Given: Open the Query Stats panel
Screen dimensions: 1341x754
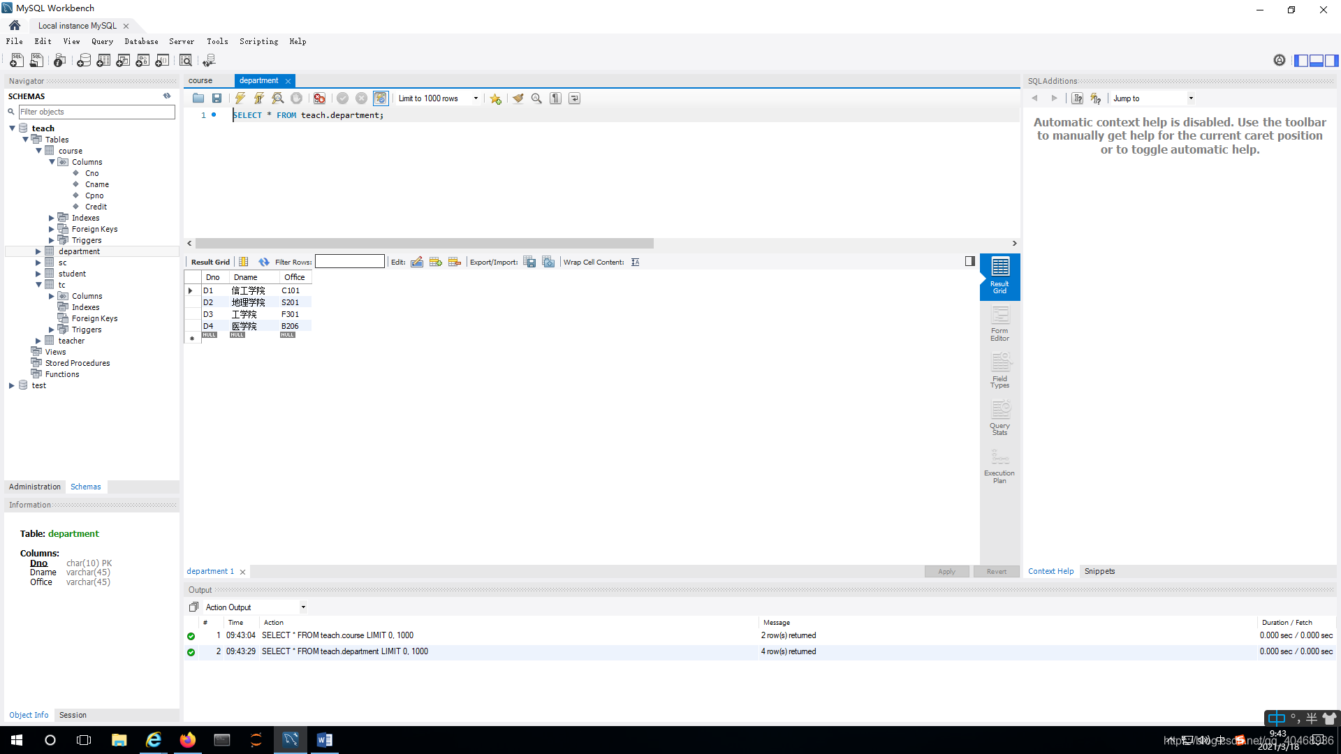Looking at the screenshot, I should [999, 418].
